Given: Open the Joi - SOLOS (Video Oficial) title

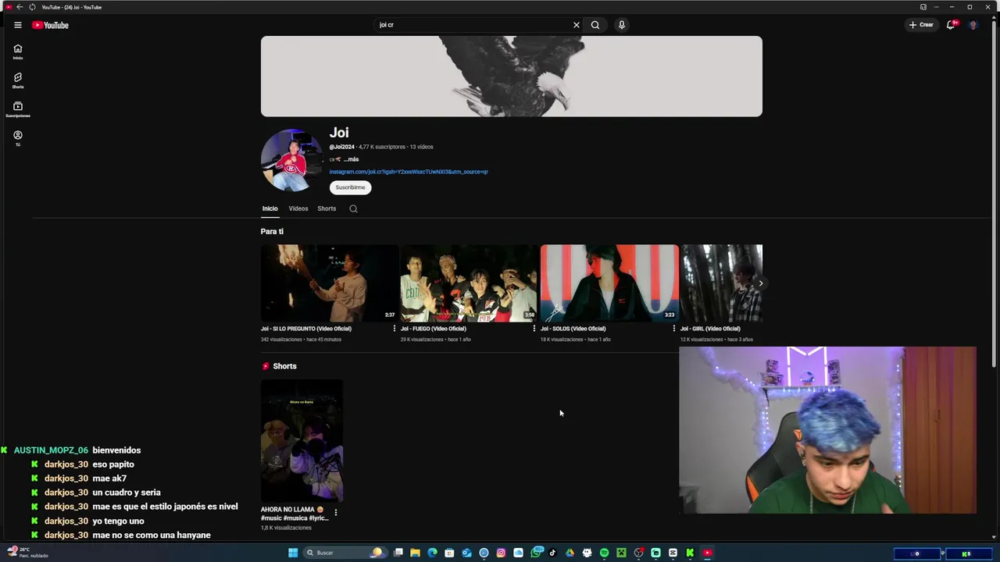Looking at the screenshot, I should (573, 329).
